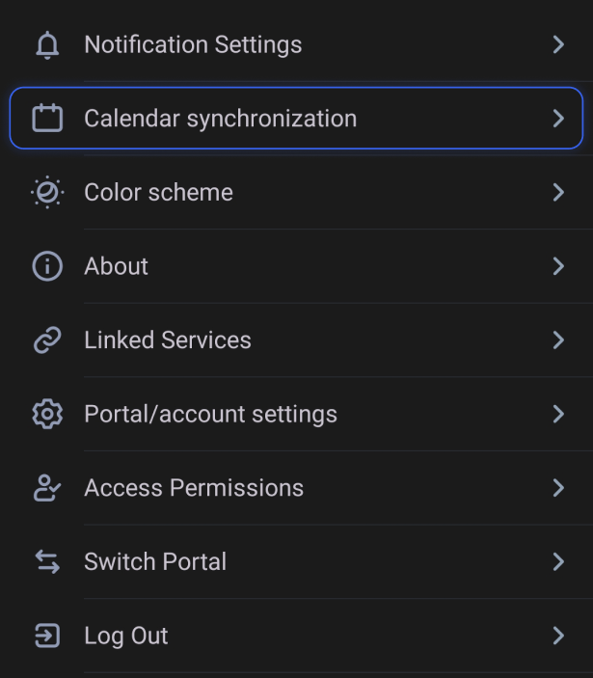Open Portal/account settings
This screenshot has width=593, height=678.
point(297,414)
